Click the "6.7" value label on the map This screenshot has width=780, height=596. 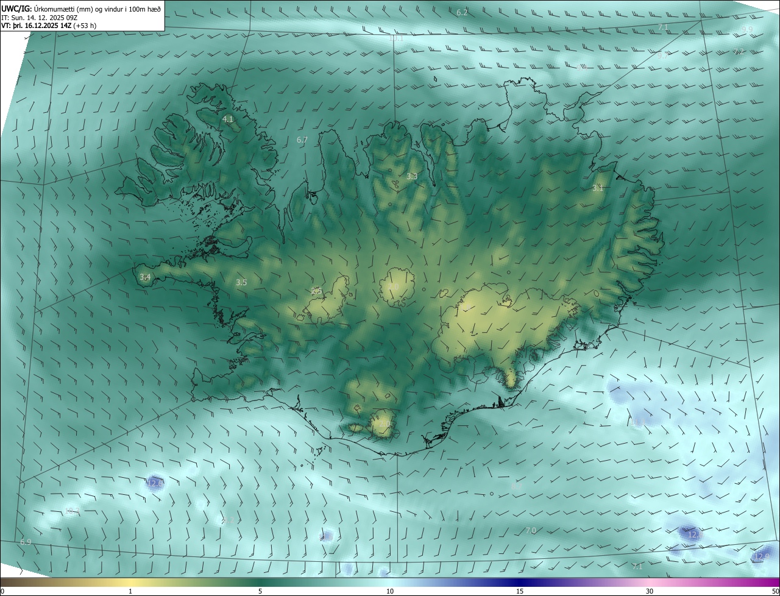[x=302, y=140]
